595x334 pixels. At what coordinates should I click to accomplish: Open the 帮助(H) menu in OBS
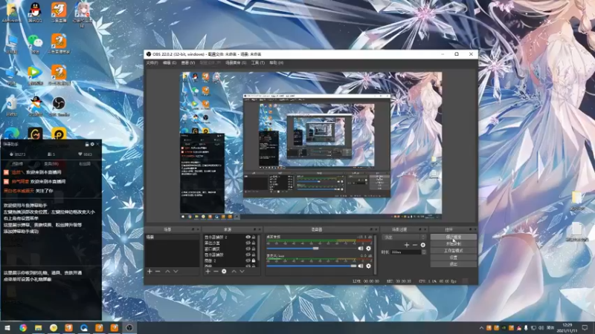pos(276,63)
